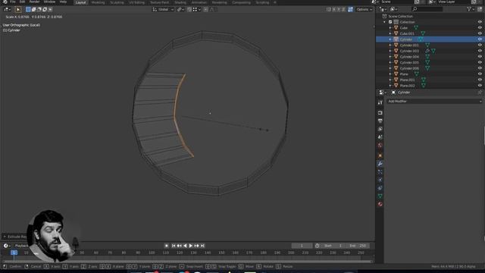This screenshot has height=273, width=485.
Task: Toggle the auto keying record button
Action: click(167, 246)
